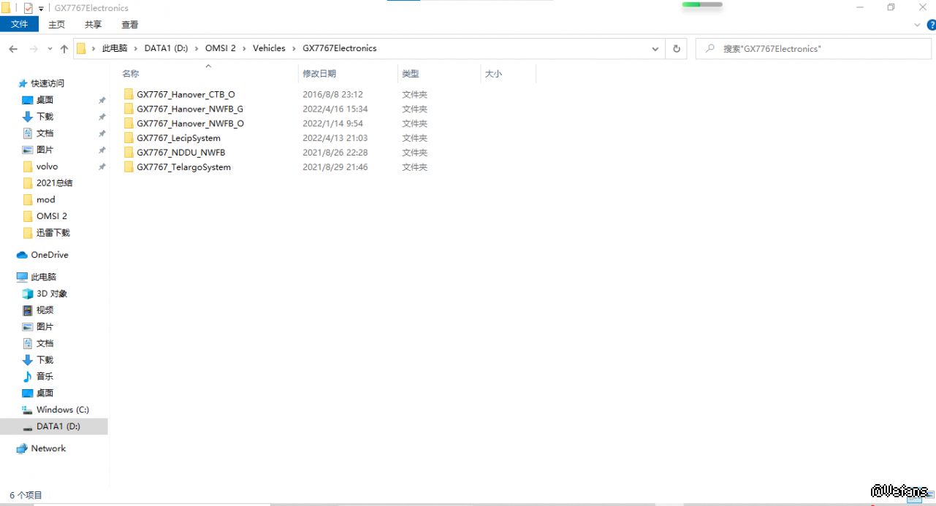Open the mod folder in sidebar
The height and width of the screenshot is (506, 936).
(x=45, y=199)
